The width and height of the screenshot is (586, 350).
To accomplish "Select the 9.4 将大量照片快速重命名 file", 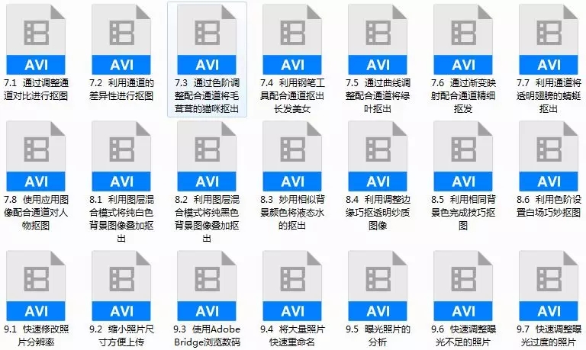I will click(x=292, y=286).
